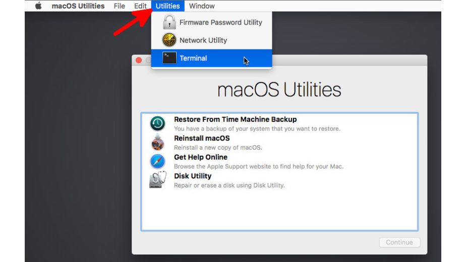Click the Terminal icon in the menu
This screenshot has height=262, width=466.
(x=169, y=58)
